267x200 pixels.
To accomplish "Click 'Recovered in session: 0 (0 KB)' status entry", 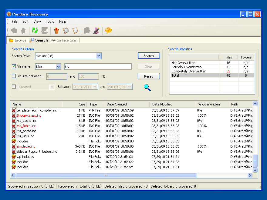I will pyautogui.click(x=30, y=186).
